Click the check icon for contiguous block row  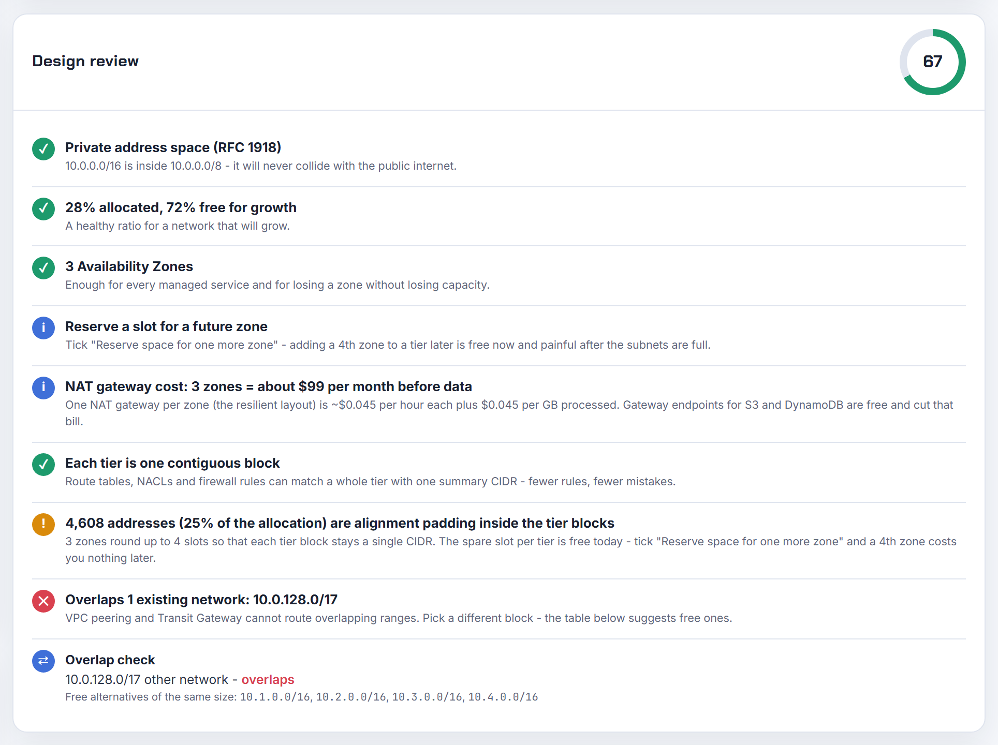point(43,465)
